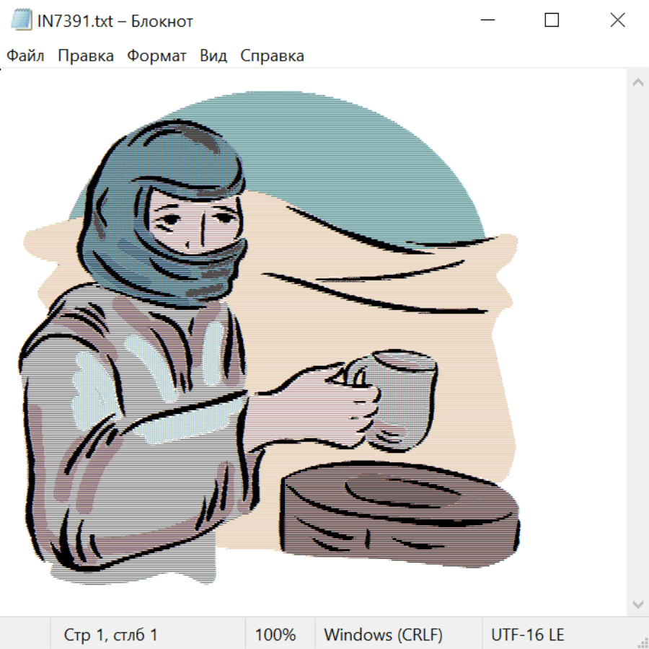Click the Notepad icon in title bar
This screenshot has height=649, width=649.
[22, 21]
